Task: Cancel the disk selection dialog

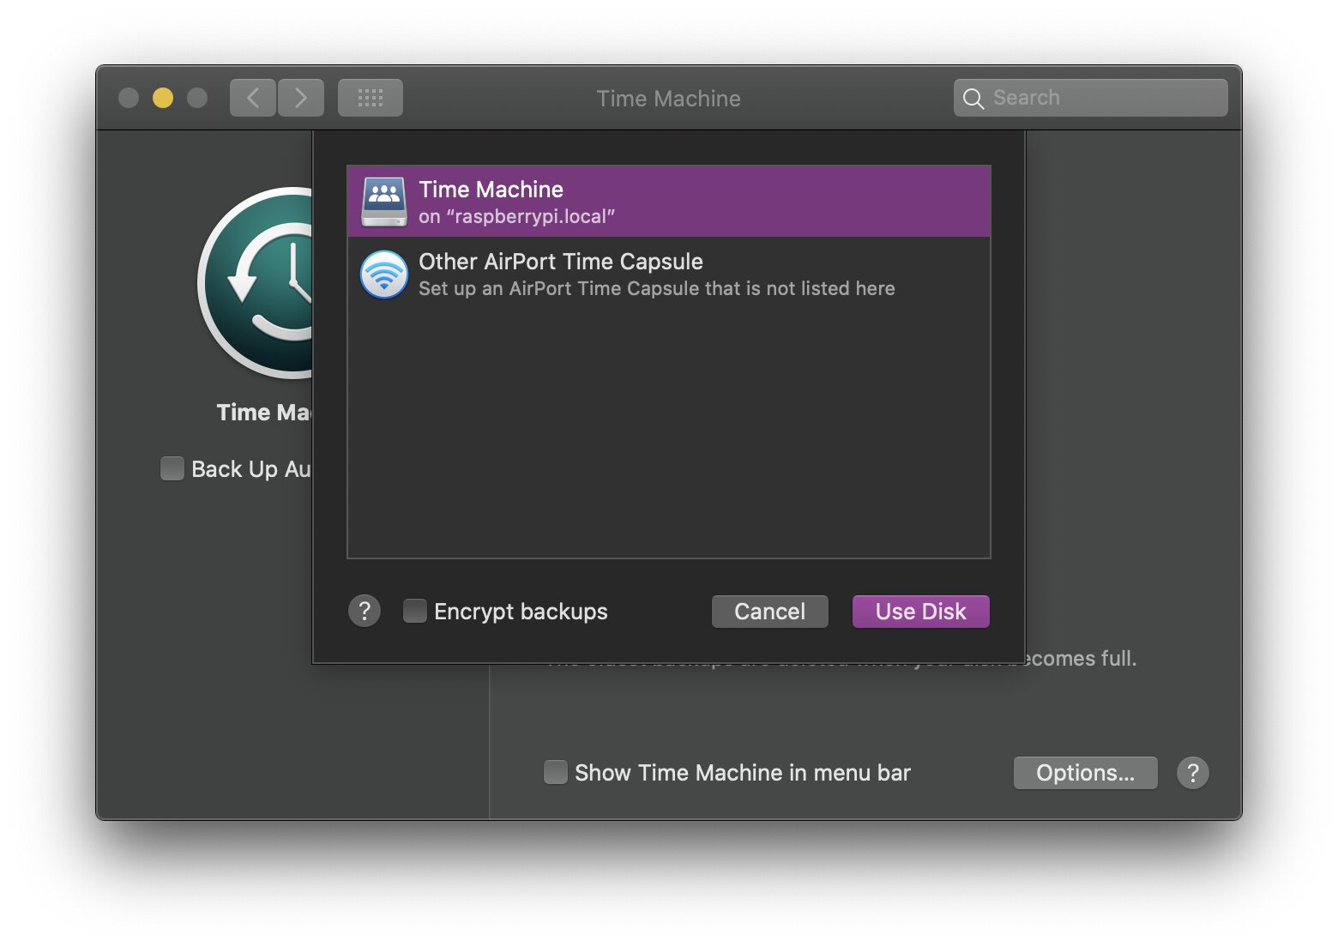Action: [x=769, y=611]
